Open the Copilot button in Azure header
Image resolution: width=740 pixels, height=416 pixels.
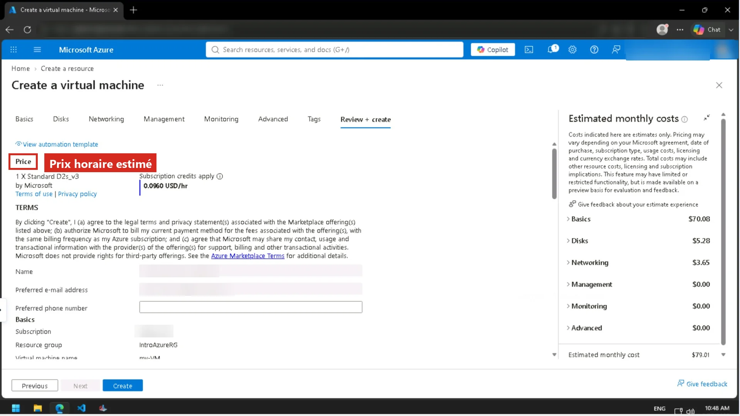pos(493,50)
